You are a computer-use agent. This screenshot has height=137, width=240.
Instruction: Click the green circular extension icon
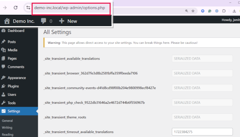point(210,11)
